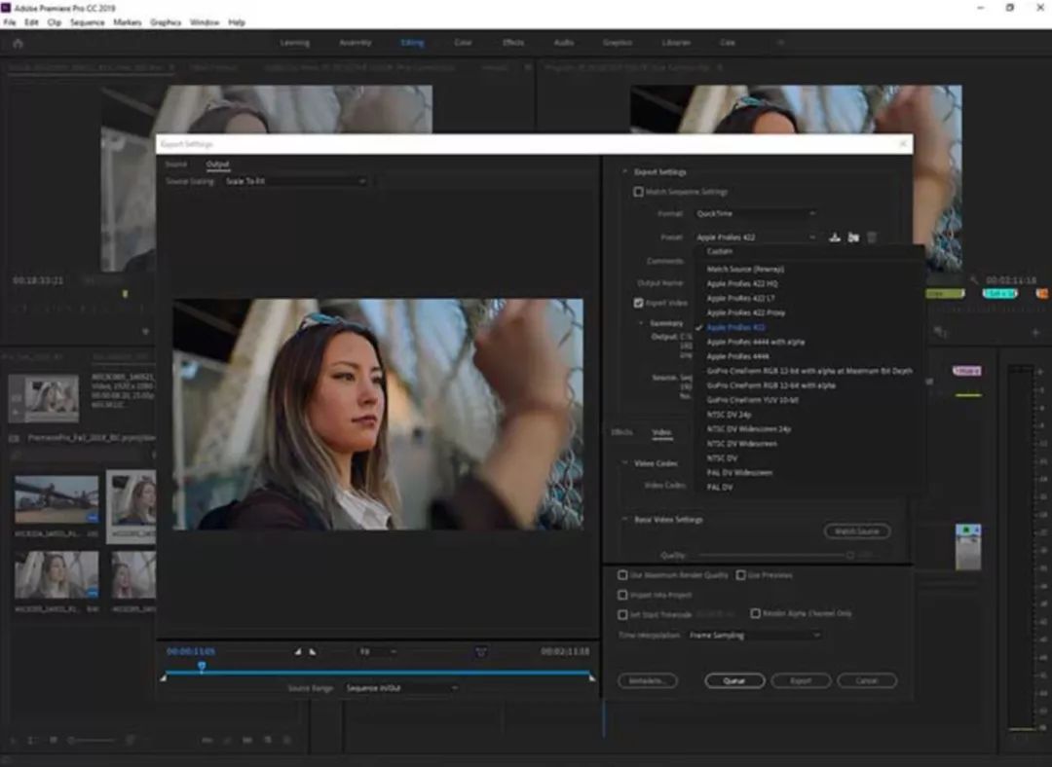Toggle Use Maximum Render Quality checkbox

pyautogui.click(x=622, y=575)
